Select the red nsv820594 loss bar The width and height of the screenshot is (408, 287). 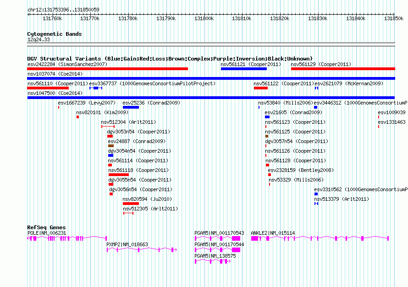coord(131,204)
